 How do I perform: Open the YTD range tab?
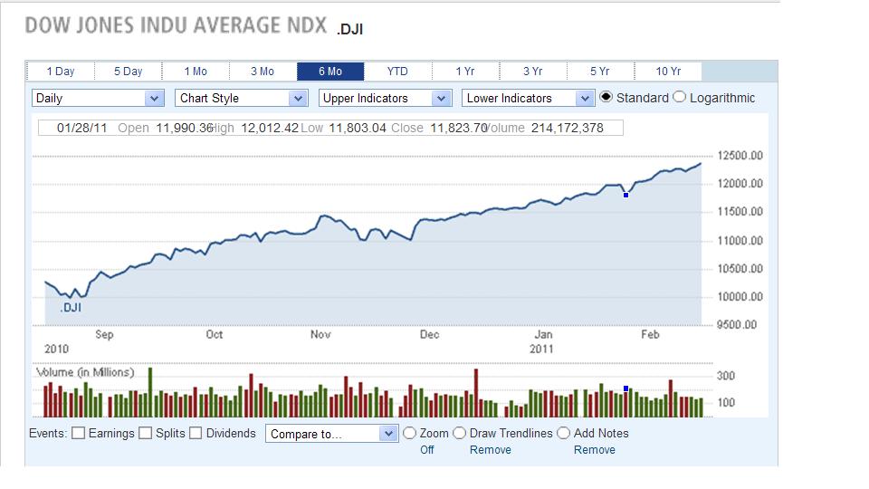point(397,72)
